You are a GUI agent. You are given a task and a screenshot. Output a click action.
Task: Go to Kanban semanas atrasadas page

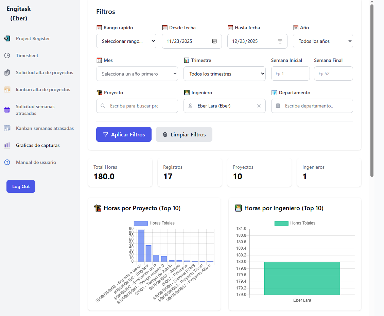coord(45,128)
